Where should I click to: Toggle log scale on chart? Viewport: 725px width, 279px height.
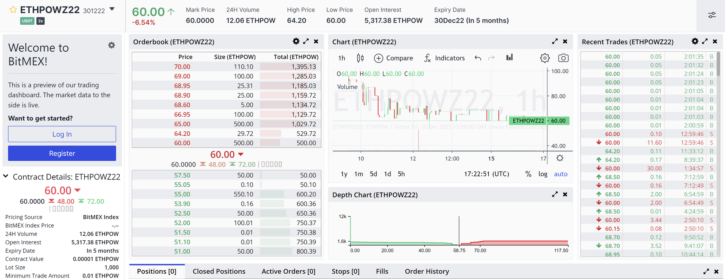(x=543, y=174)
